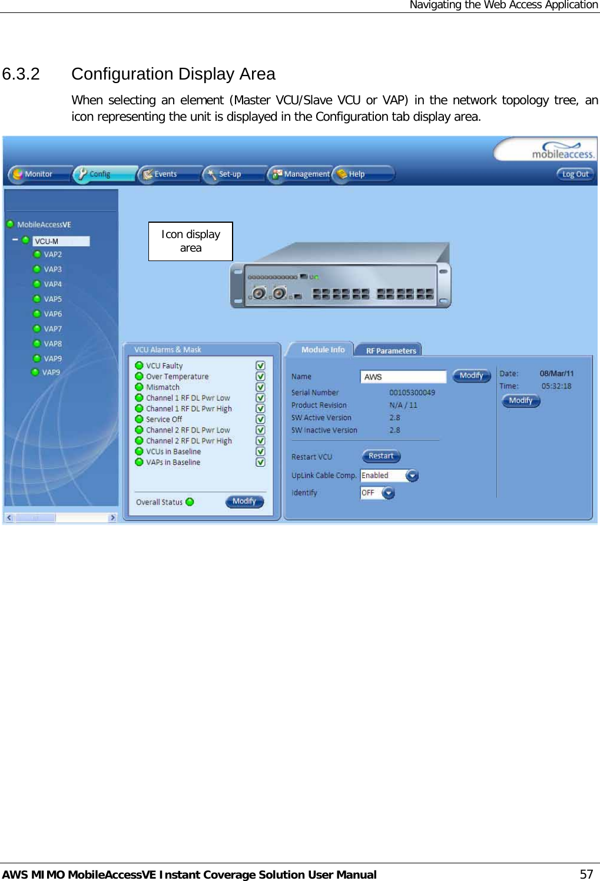
Task: Click the VCU Faulty alarm indicator
Action: point(140,365)
